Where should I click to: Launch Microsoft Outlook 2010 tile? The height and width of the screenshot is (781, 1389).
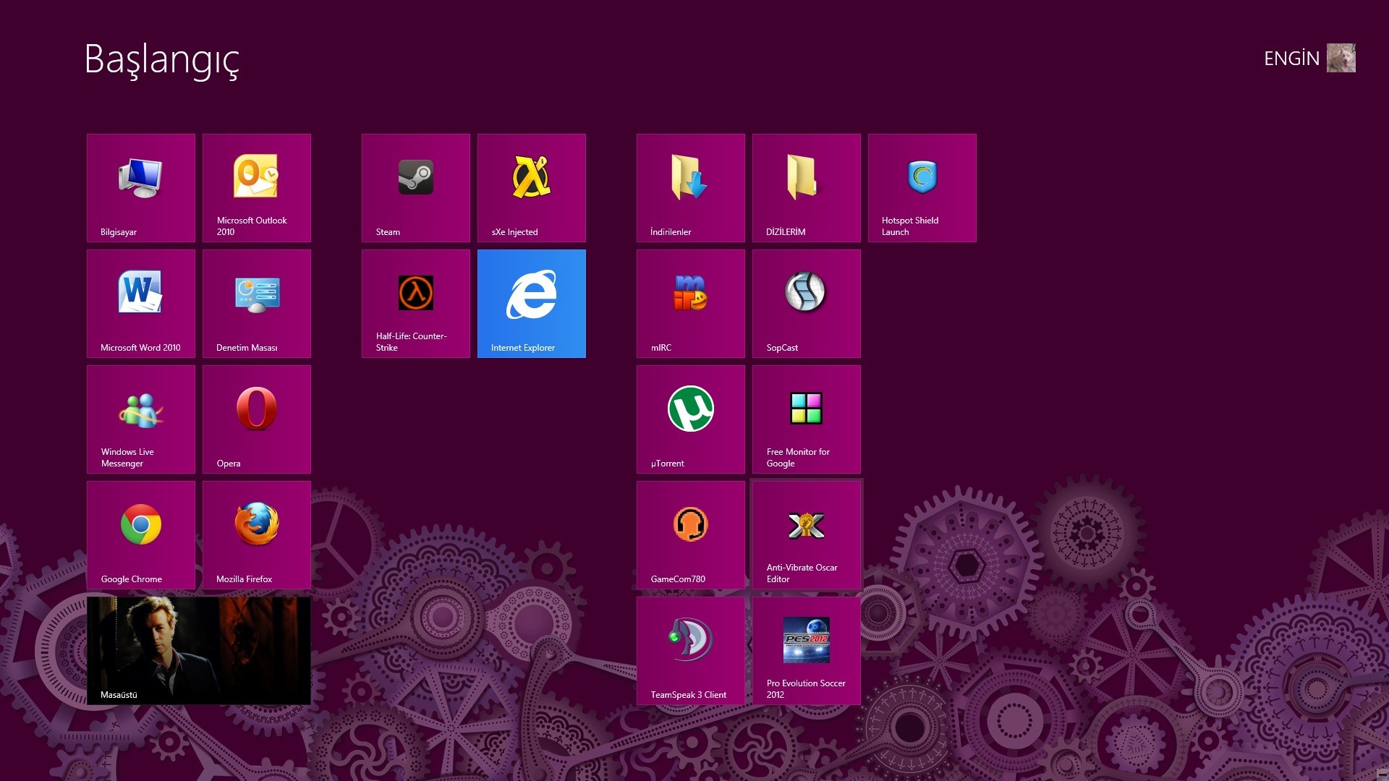click(257, 188)
